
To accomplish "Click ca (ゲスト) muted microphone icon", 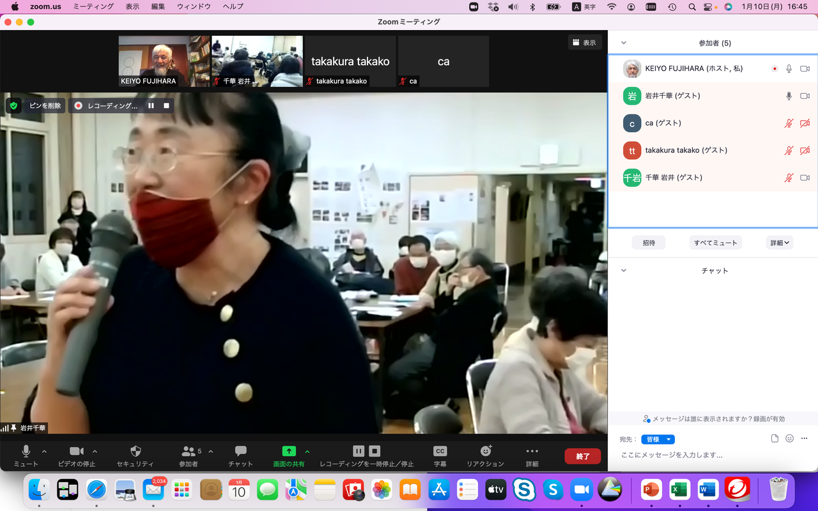I will (x=789, y=123).
